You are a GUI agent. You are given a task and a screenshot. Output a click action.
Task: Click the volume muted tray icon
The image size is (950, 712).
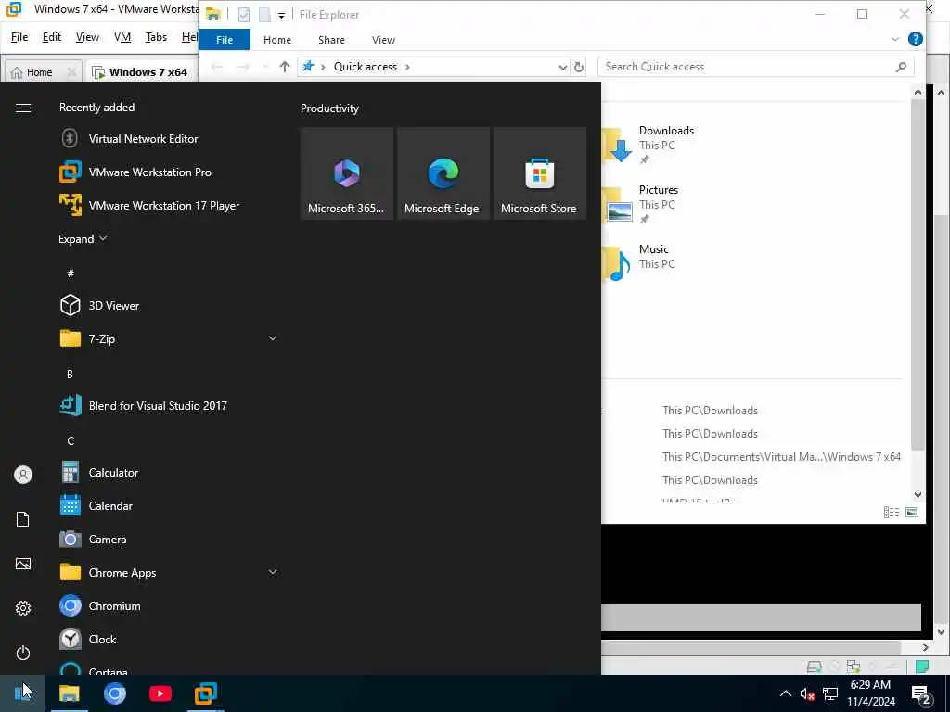click(806, 693)
